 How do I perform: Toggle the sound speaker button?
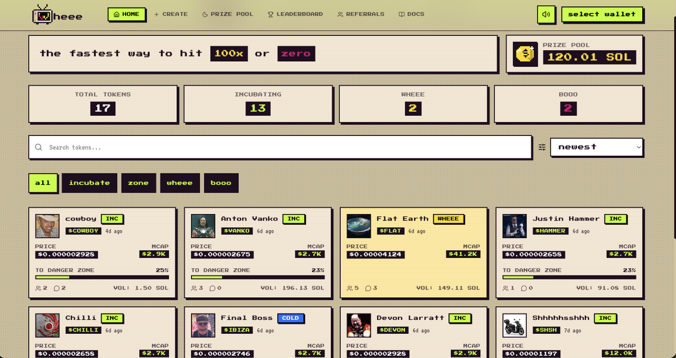546,14
